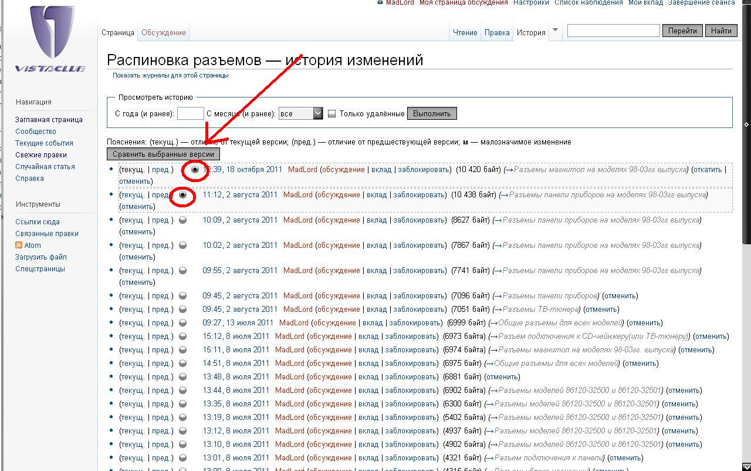Click the VistaClub logo
Screen dimensions: 751x471
click(51, 39)
